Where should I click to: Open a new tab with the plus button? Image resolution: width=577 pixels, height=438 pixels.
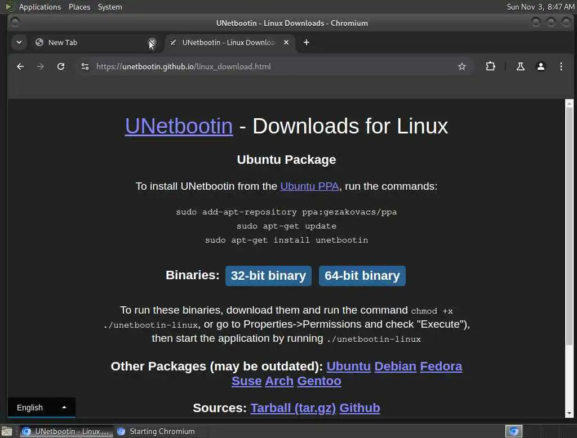306,42
